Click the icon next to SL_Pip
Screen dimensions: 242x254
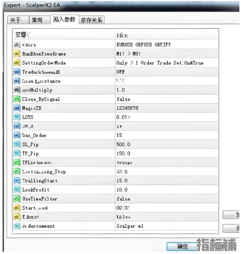coord(17,144)
